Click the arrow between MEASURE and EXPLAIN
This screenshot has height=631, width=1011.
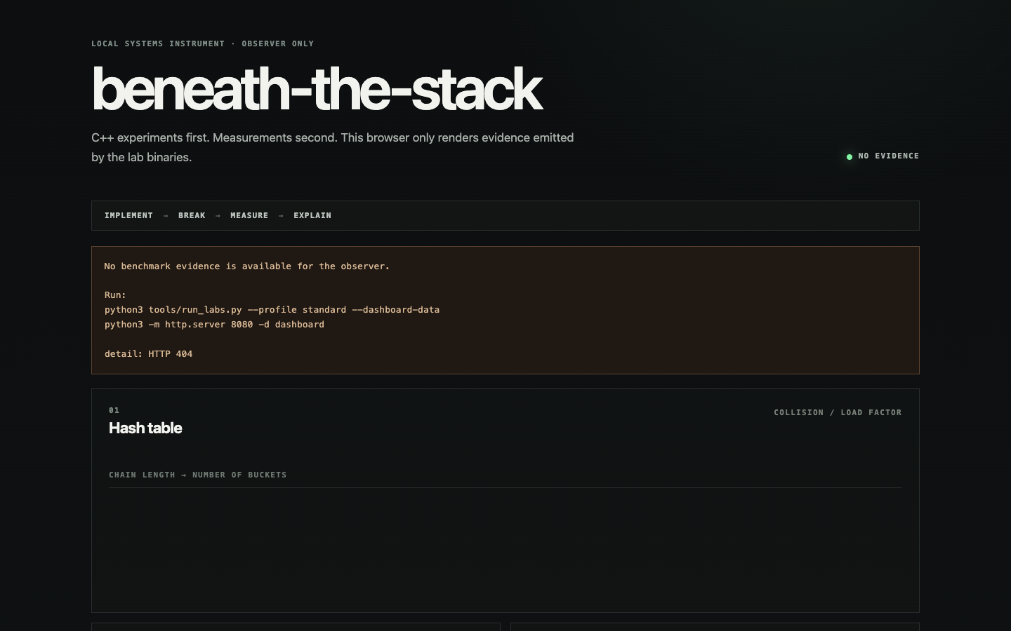coord(281,216)
